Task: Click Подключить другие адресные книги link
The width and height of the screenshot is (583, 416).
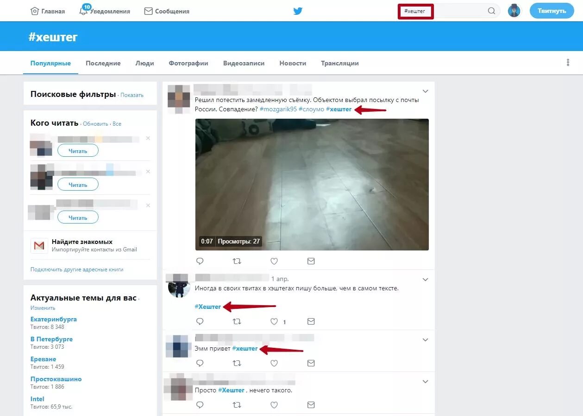Action: point(77,269)
